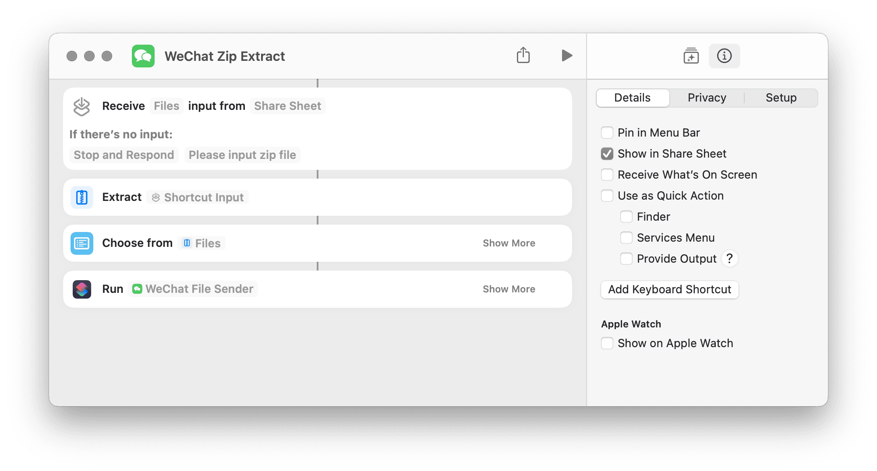The height and width of the screenshot is (471, 877).
Task: Click the Run Shortcut action icon
Action: tap(82, 289)
